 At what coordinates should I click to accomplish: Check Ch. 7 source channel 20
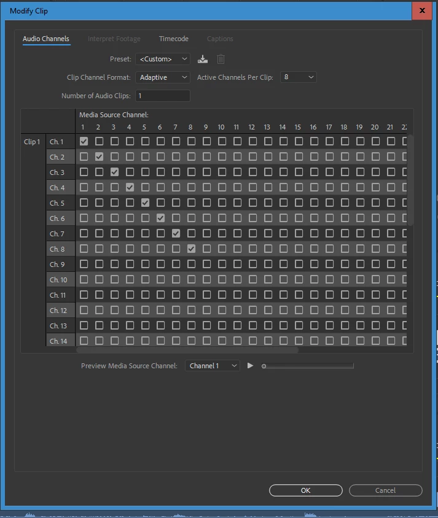click(375, 233)
